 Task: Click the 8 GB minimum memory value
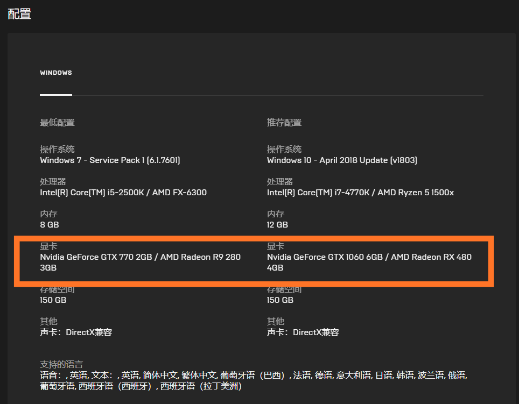[50, 225]
